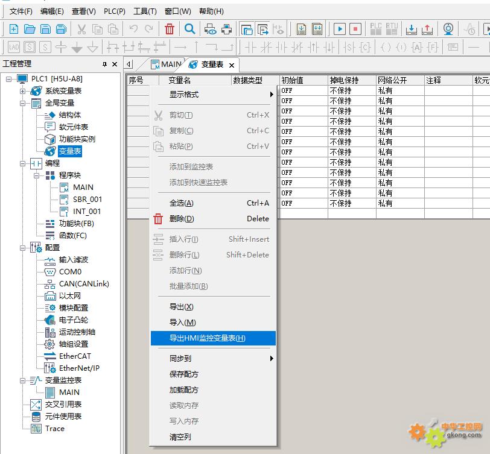490x454 pixels.
Task: Open the PLC(P) menu in menu bar
Action: point(114,11)
